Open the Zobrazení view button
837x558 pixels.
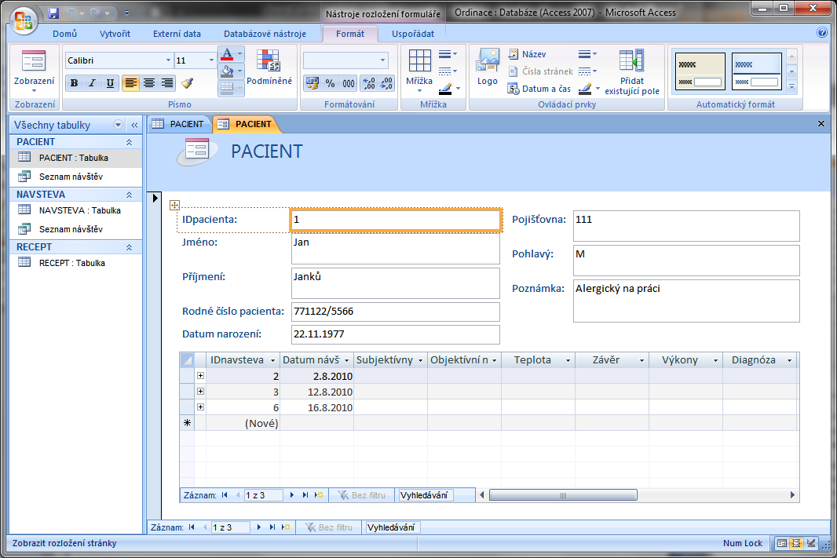(x=34, y=71)
